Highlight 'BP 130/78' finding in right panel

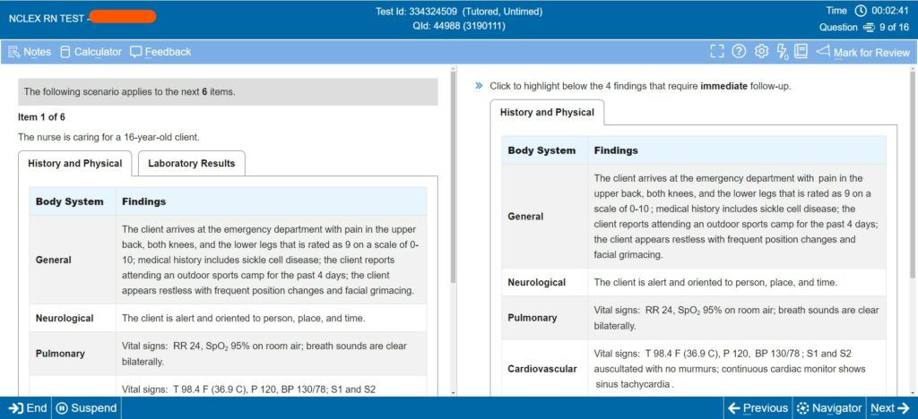(779, 354)
